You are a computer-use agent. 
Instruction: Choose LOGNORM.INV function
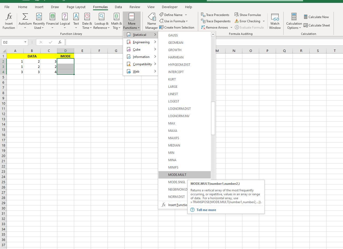(185, 116)
